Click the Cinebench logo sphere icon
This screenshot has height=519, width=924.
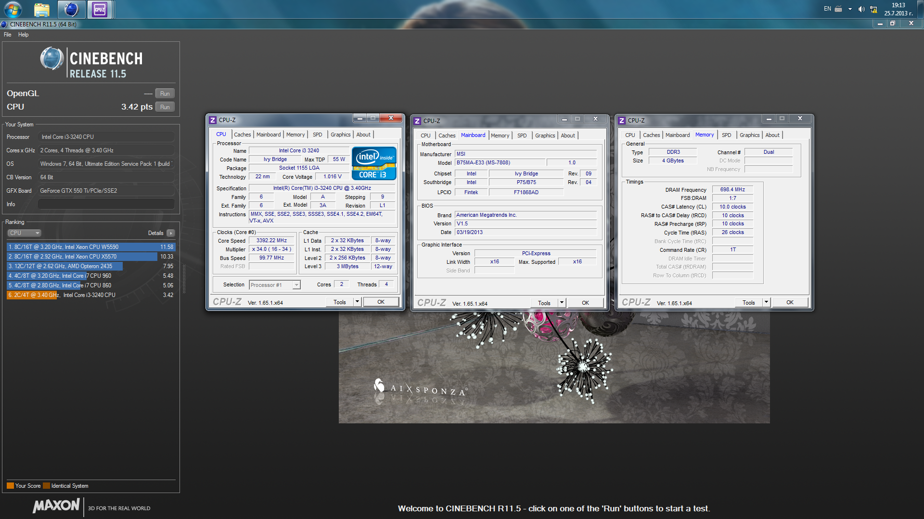[51, 59]
